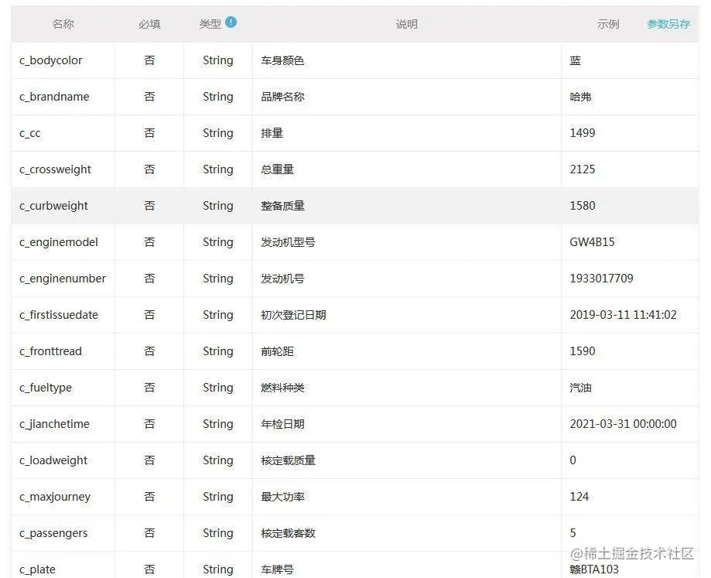The image size is (711, 578).
Task: Click the c_plate parameter name
Action: pos(37,569)
